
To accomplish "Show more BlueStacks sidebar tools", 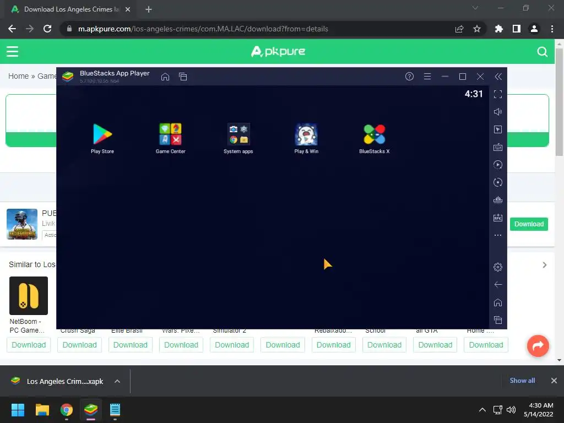I will (498, 235).
